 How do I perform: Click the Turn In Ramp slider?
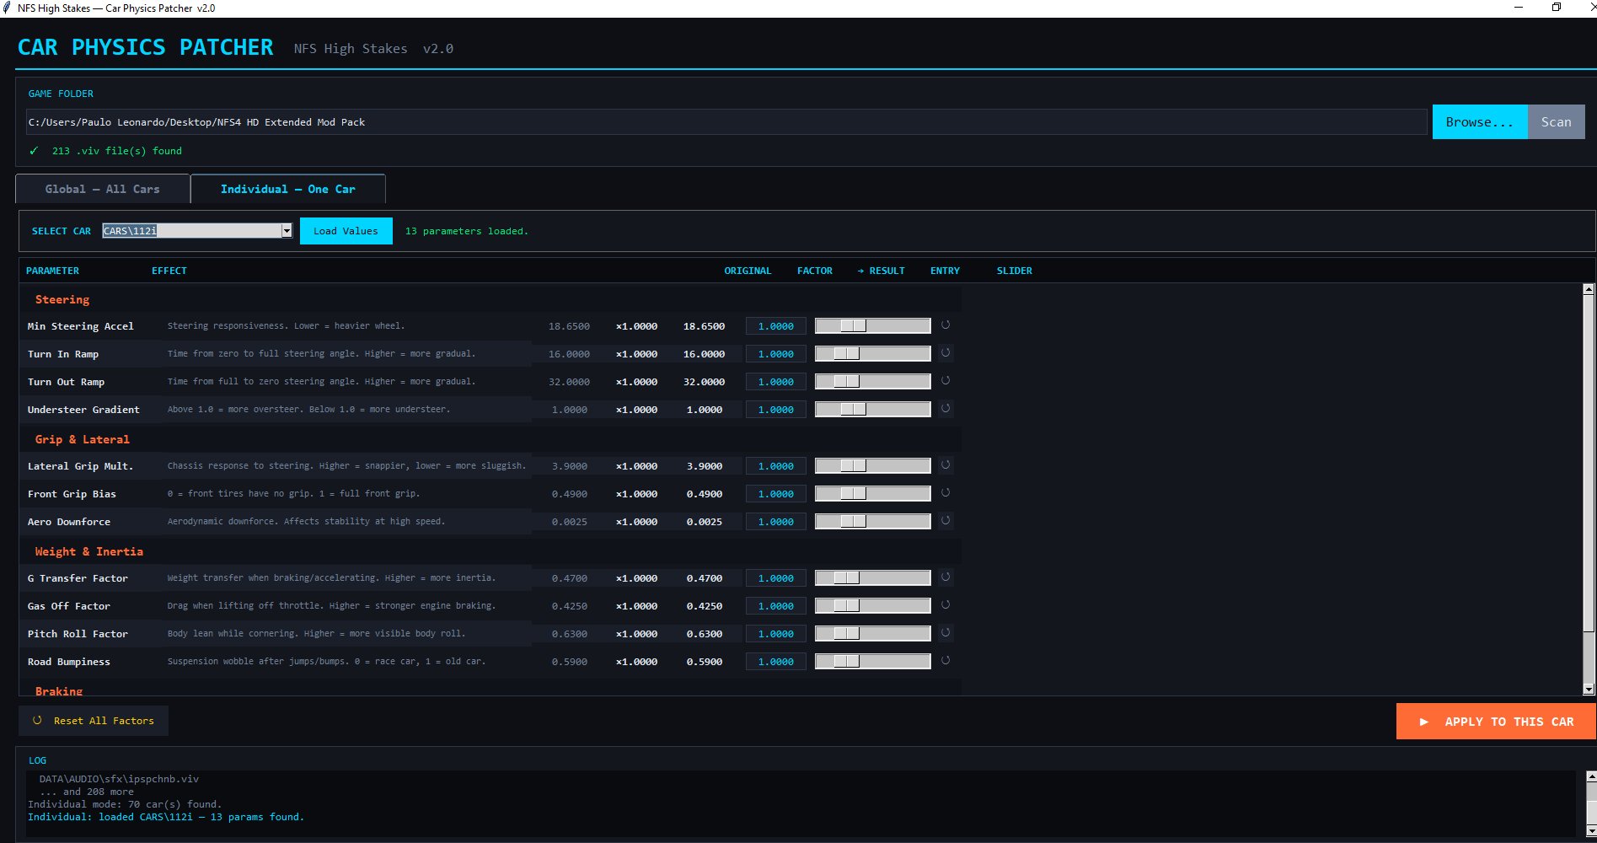872,353
